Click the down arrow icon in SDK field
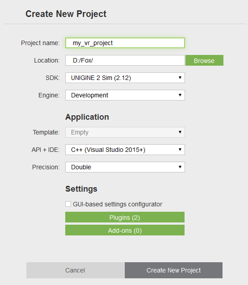248x285 pixels. click(180, 78)
